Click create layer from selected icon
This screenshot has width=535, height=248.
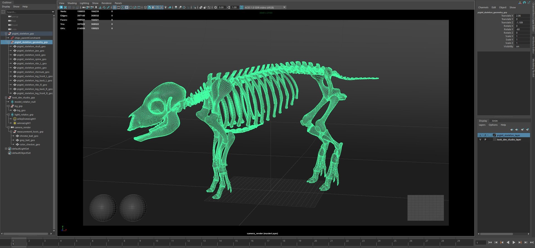527,130
